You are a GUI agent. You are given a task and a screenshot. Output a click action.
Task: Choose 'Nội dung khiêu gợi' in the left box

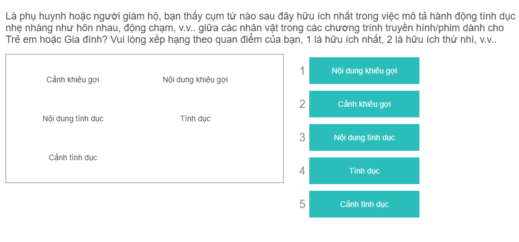(x=195, y=80)
